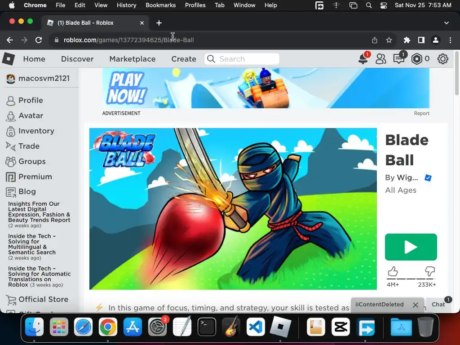Click the Chrome address bar URL

128,40
